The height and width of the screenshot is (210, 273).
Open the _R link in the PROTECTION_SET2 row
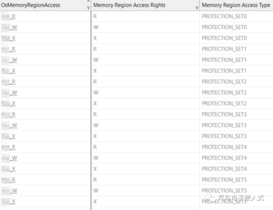13,82
